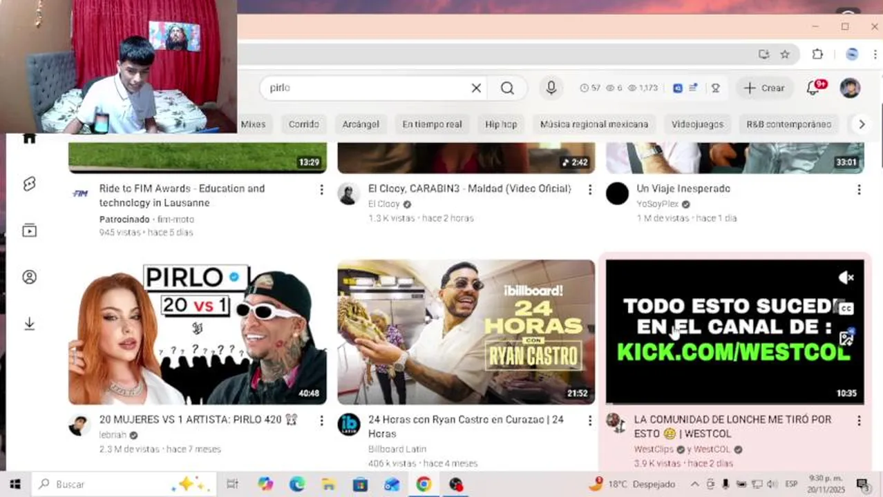Clear the search text with the X
Viewport: 883px width, 497px height.
(476, 88)
